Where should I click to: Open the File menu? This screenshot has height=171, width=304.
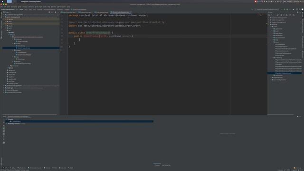tap(1, 7)
